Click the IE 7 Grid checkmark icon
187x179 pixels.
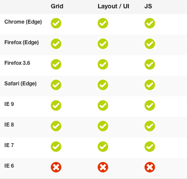point(56,147)
